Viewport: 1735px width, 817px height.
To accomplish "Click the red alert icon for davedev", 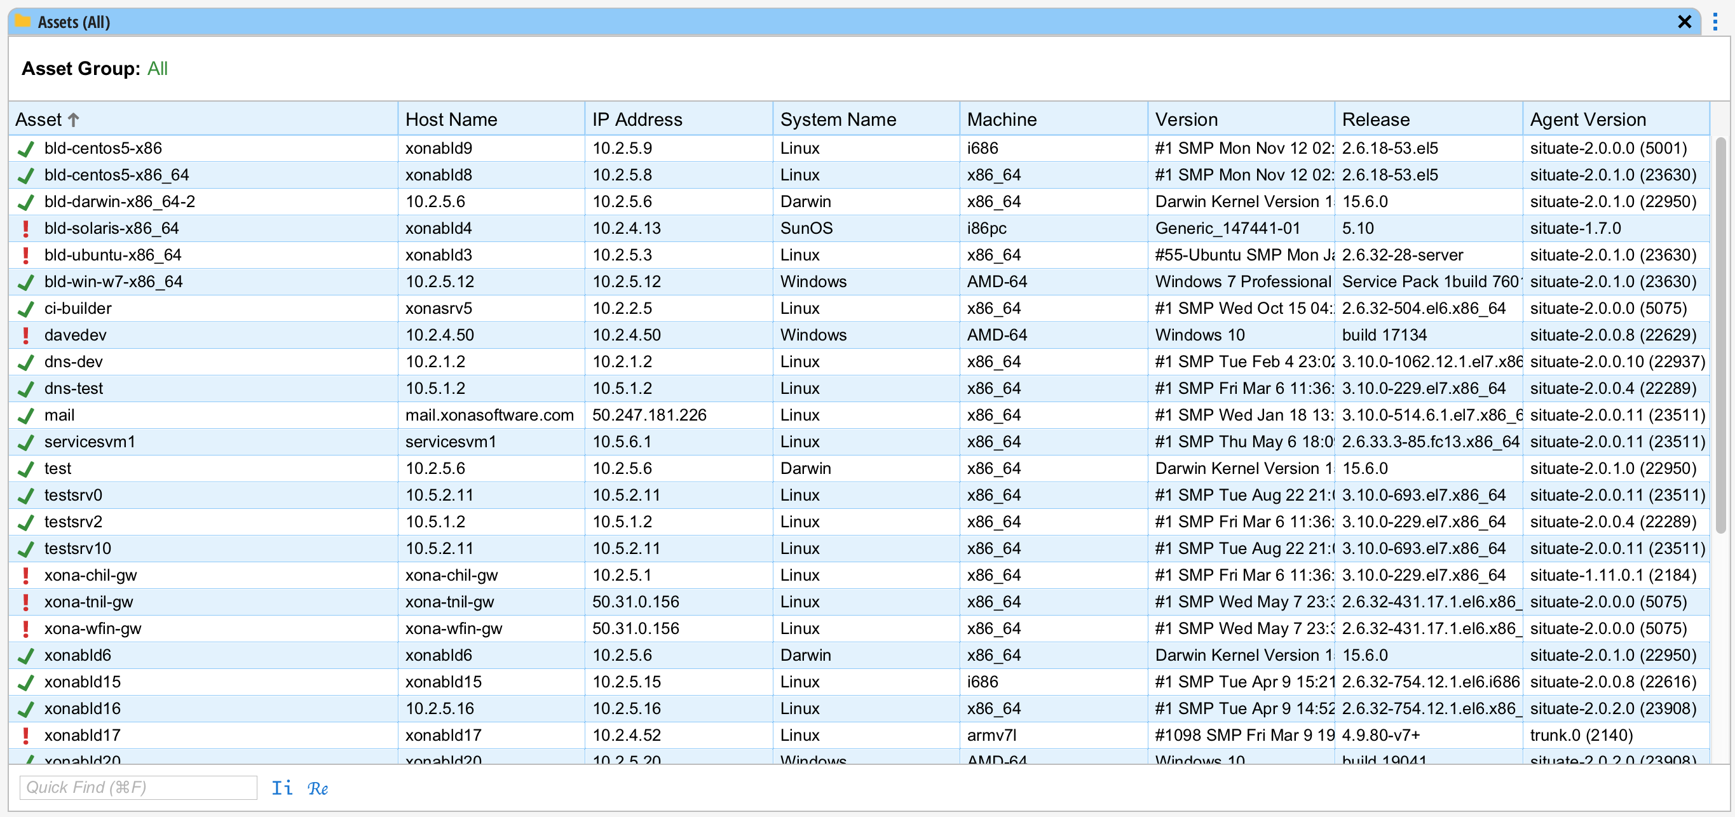I will 25,335.
